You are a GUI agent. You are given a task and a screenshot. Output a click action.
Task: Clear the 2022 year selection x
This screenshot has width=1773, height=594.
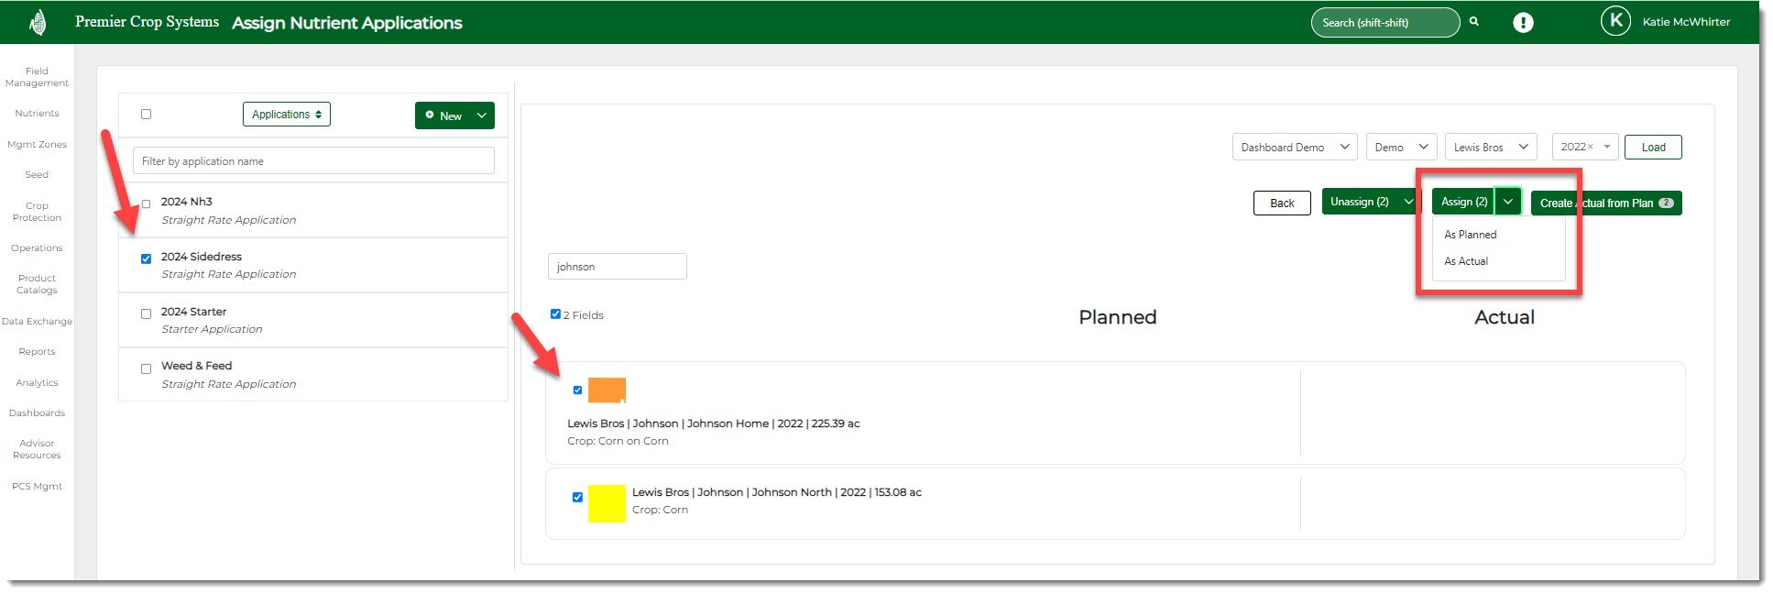(x=1591, y=147)
